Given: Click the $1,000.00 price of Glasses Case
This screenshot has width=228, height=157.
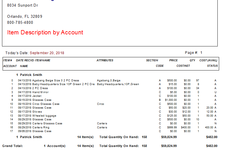Looking at the screenshot, I should (171, 100).
